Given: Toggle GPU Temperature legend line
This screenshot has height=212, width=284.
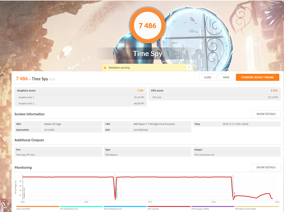Looking at the screenshot, I should (125, 207).
